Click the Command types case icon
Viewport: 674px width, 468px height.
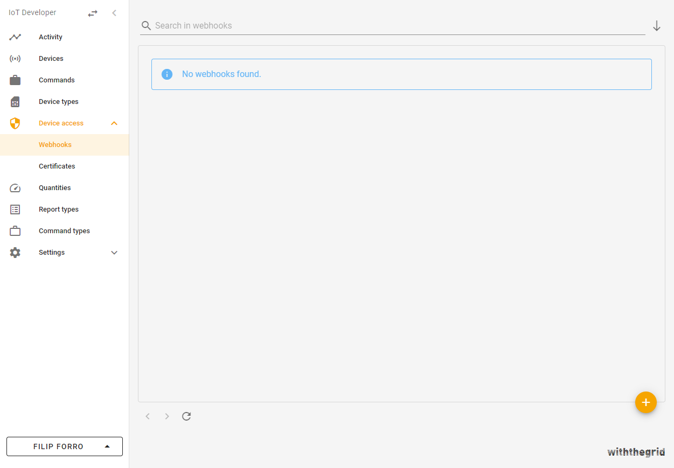[15, 230]
